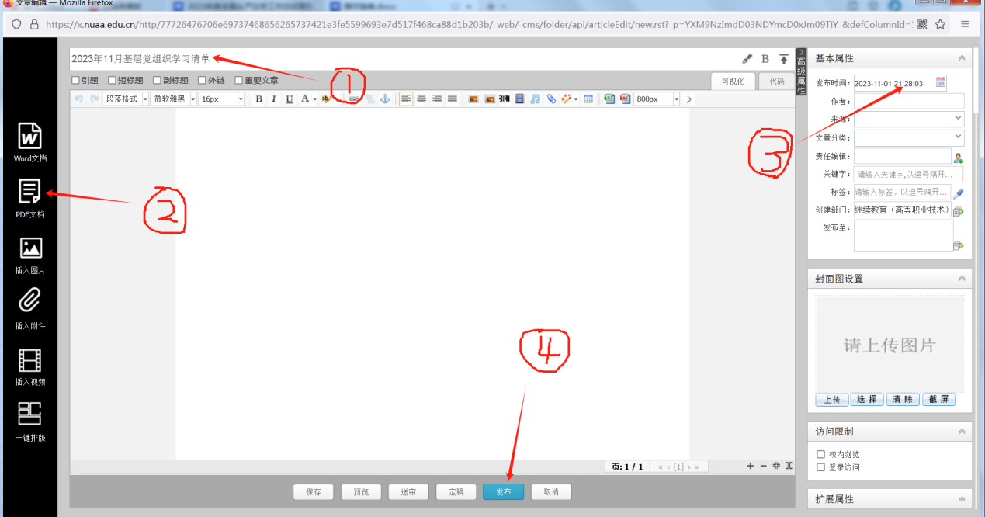
Task: Check the 登录访问 access checkbox
Action: pyautogui.click(x=820, y=467)
